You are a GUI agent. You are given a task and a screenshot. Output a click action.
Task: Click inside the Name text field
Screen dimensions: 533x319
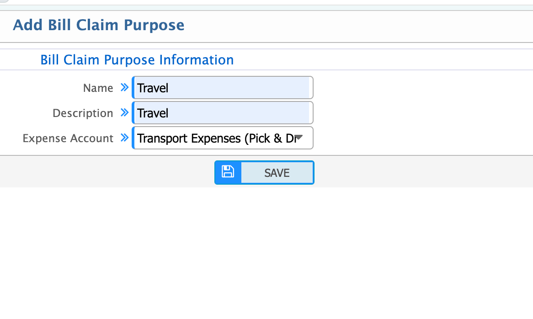[x=222, y=88]
